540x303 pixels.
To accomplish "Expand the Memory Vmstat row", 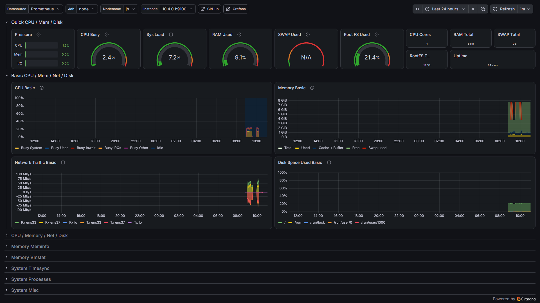I will coord(28,257).
